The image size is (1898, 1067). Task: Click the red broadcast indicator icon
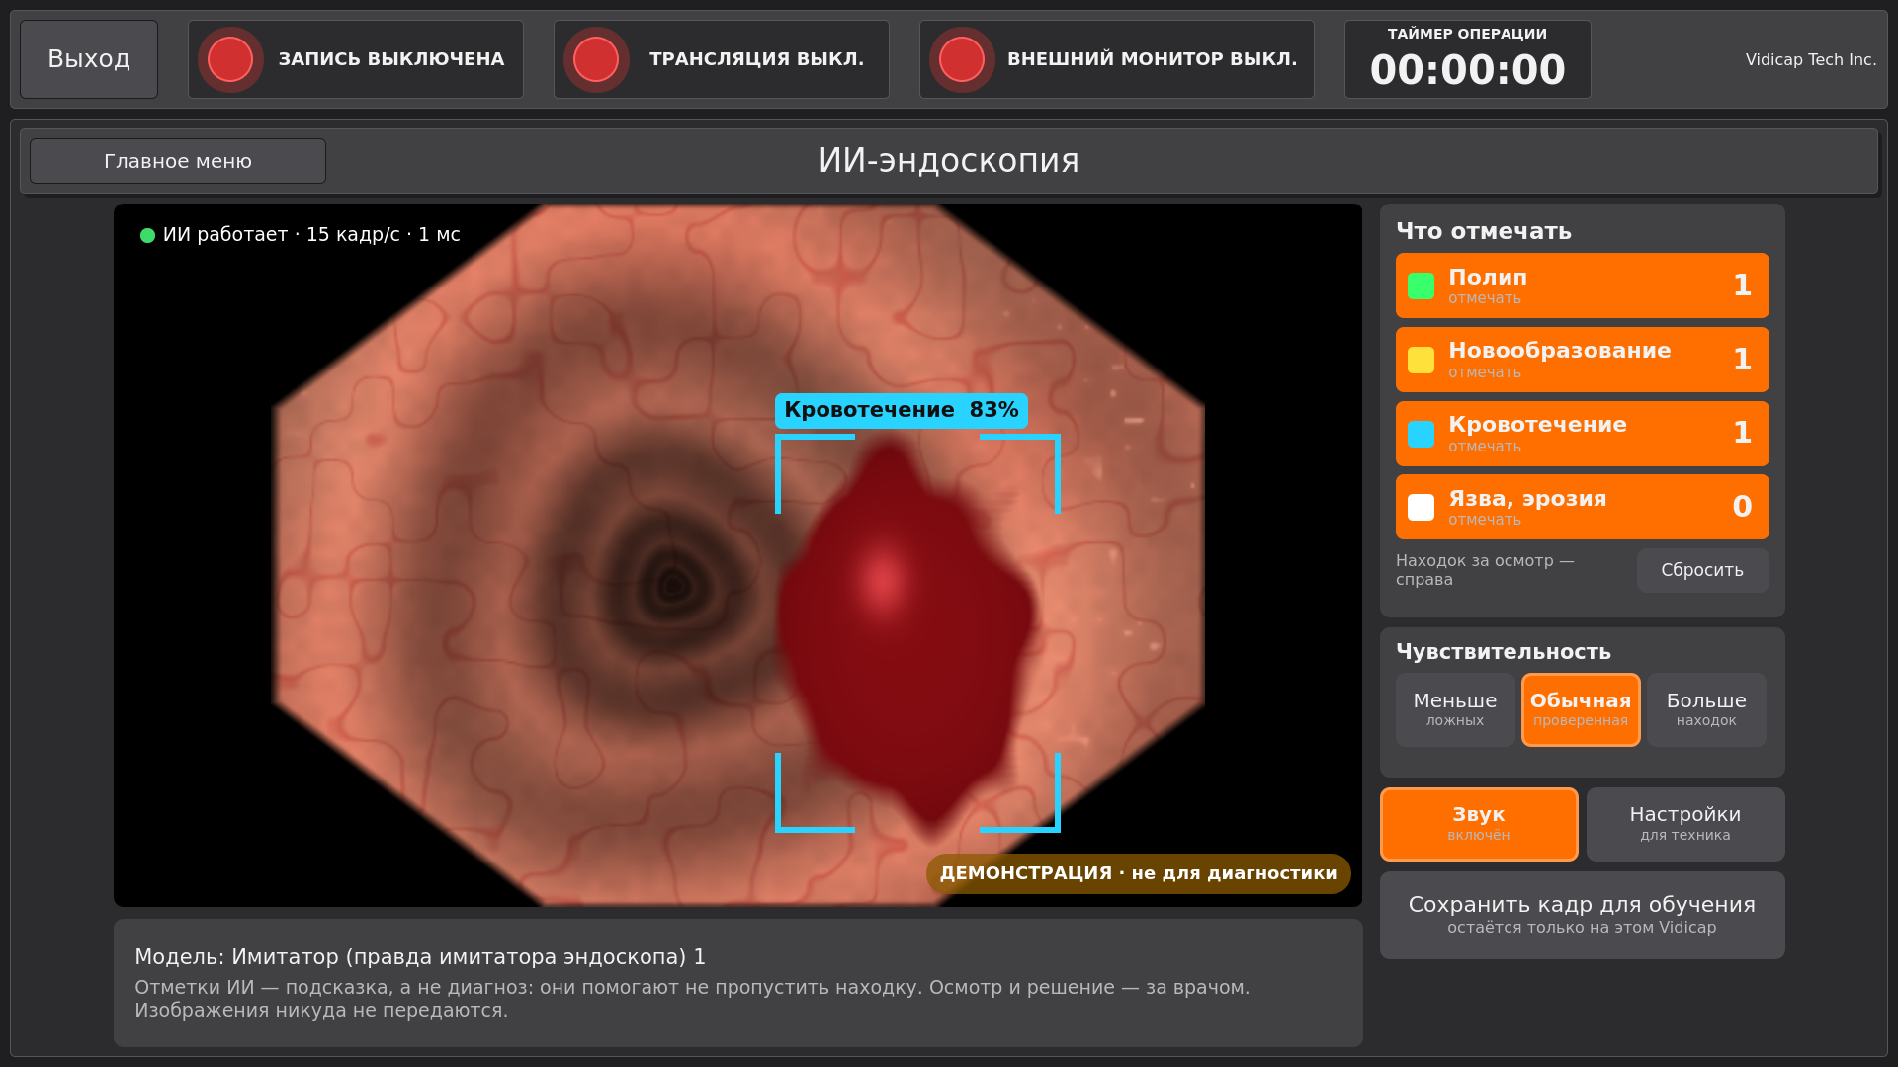tap(596, 59)
